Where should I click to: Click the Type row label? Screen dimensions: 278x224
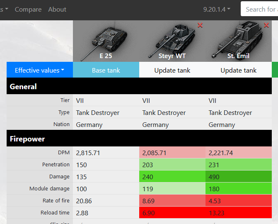coord(64,112)
